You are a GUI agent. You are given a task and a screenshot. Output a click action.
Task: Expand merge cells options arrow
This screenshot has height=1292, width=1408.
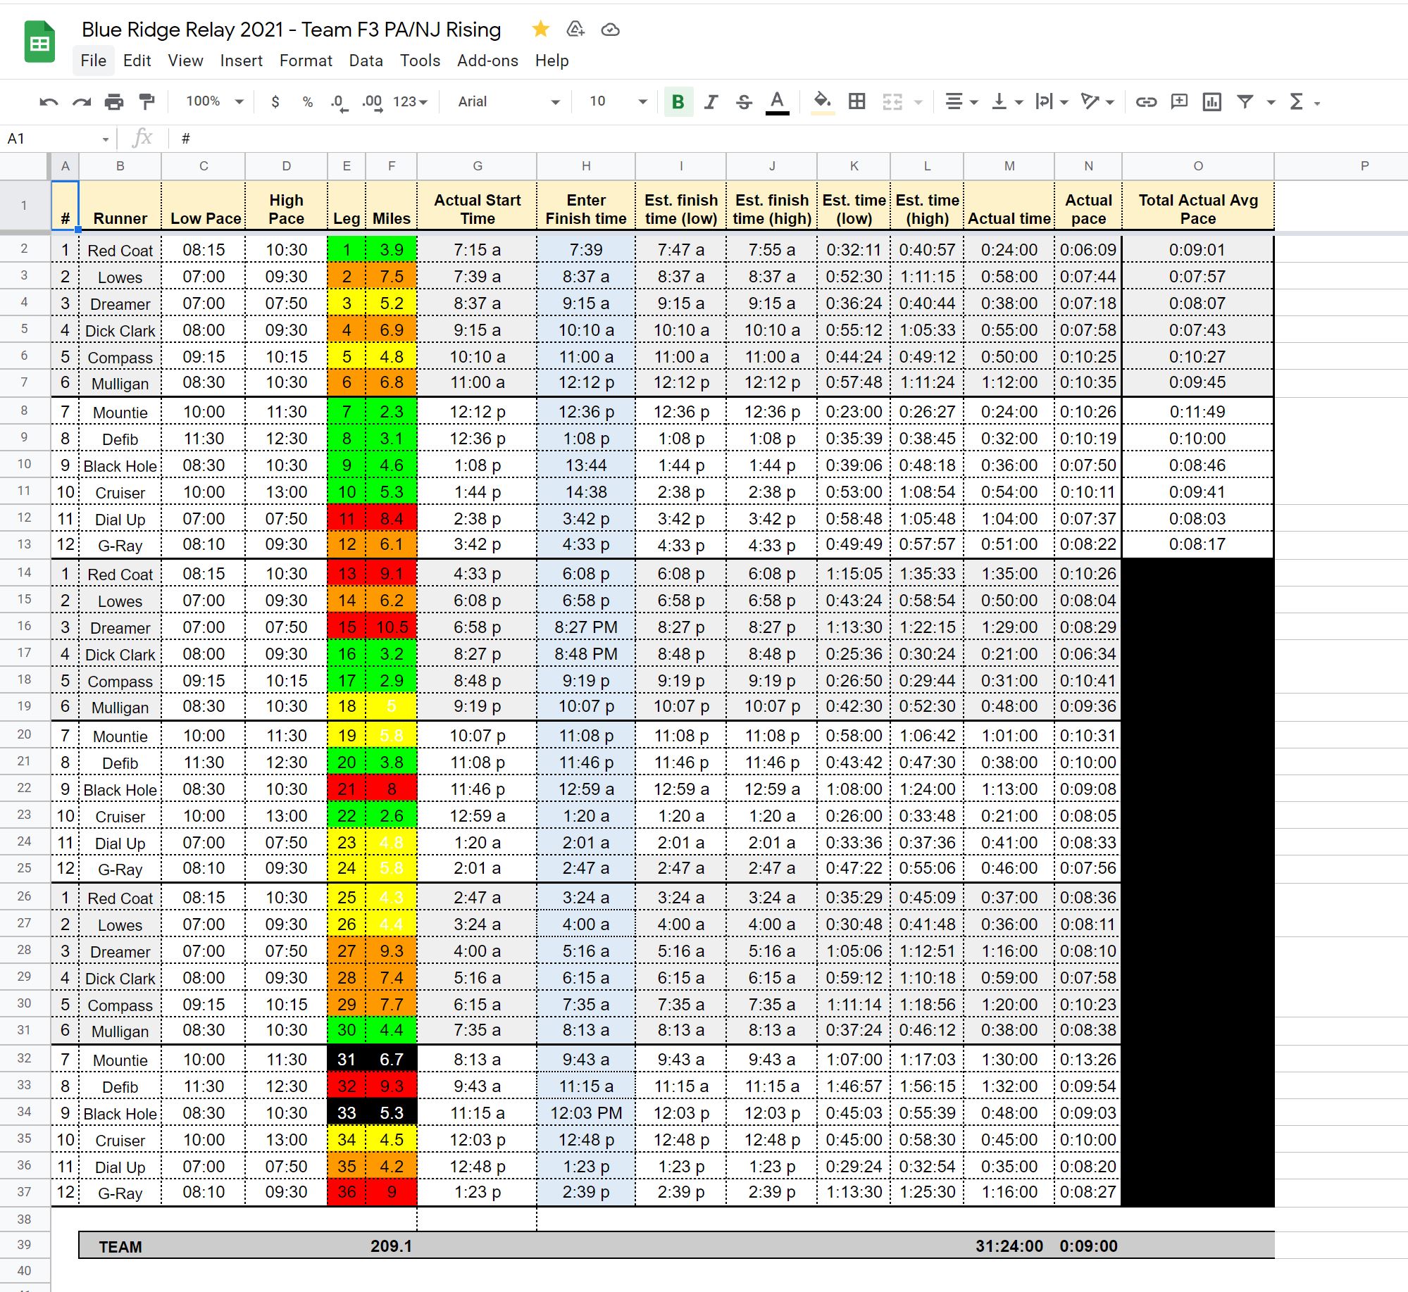click(x=918, y=103)
